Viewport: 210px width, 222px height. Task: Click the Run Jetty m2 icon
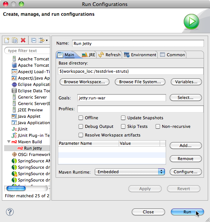point(20,148)
